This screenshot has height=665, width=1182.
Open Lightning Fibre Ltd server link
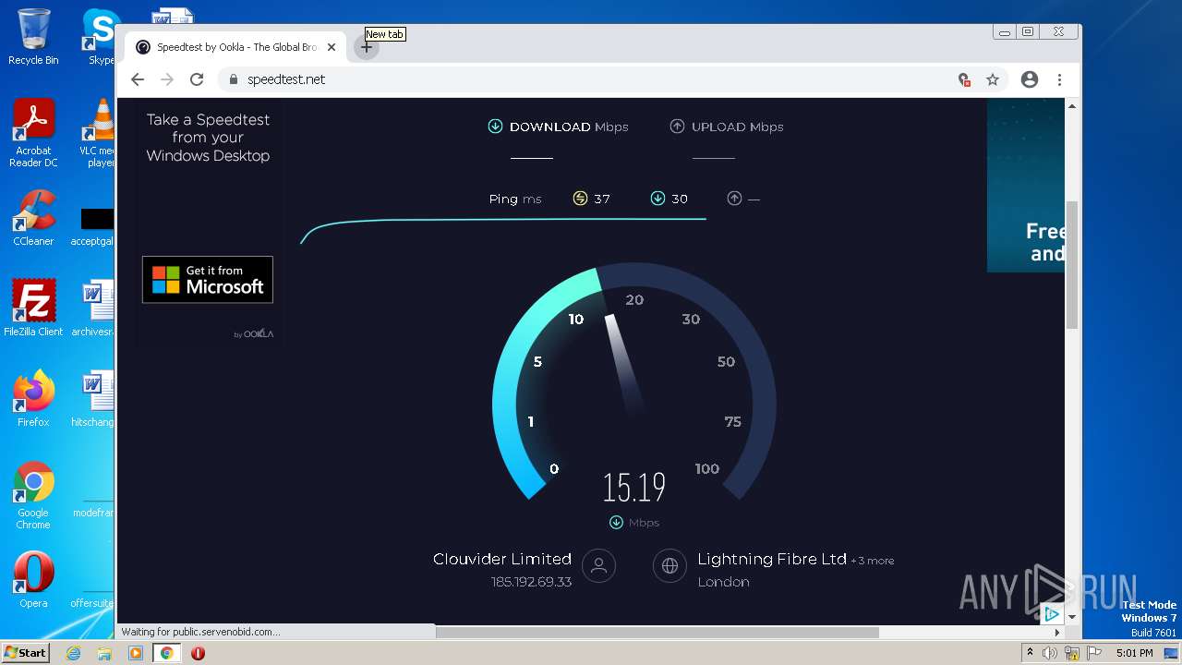click(772, 559)
